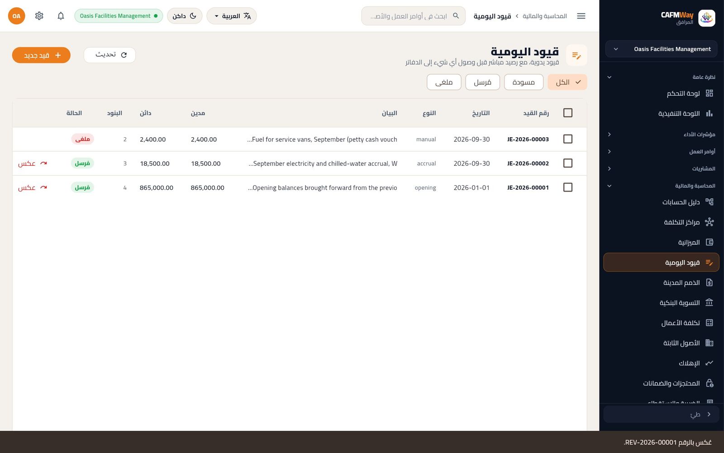Collapse the نظرة عامة section
724x453 pixels.
pos(661,77)
